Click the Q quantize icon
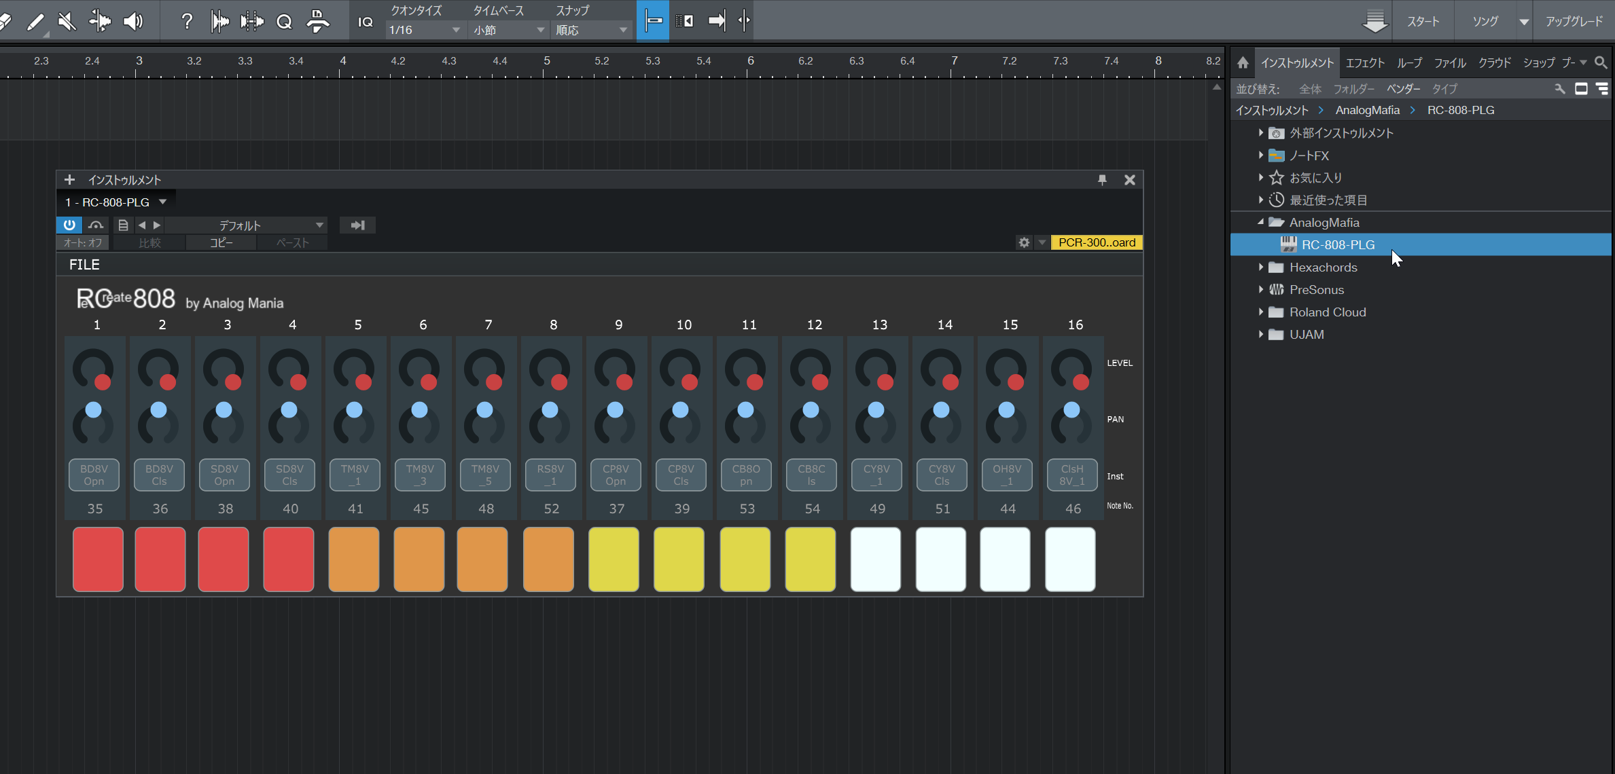Screen dimensions: 1615x774 284,22
